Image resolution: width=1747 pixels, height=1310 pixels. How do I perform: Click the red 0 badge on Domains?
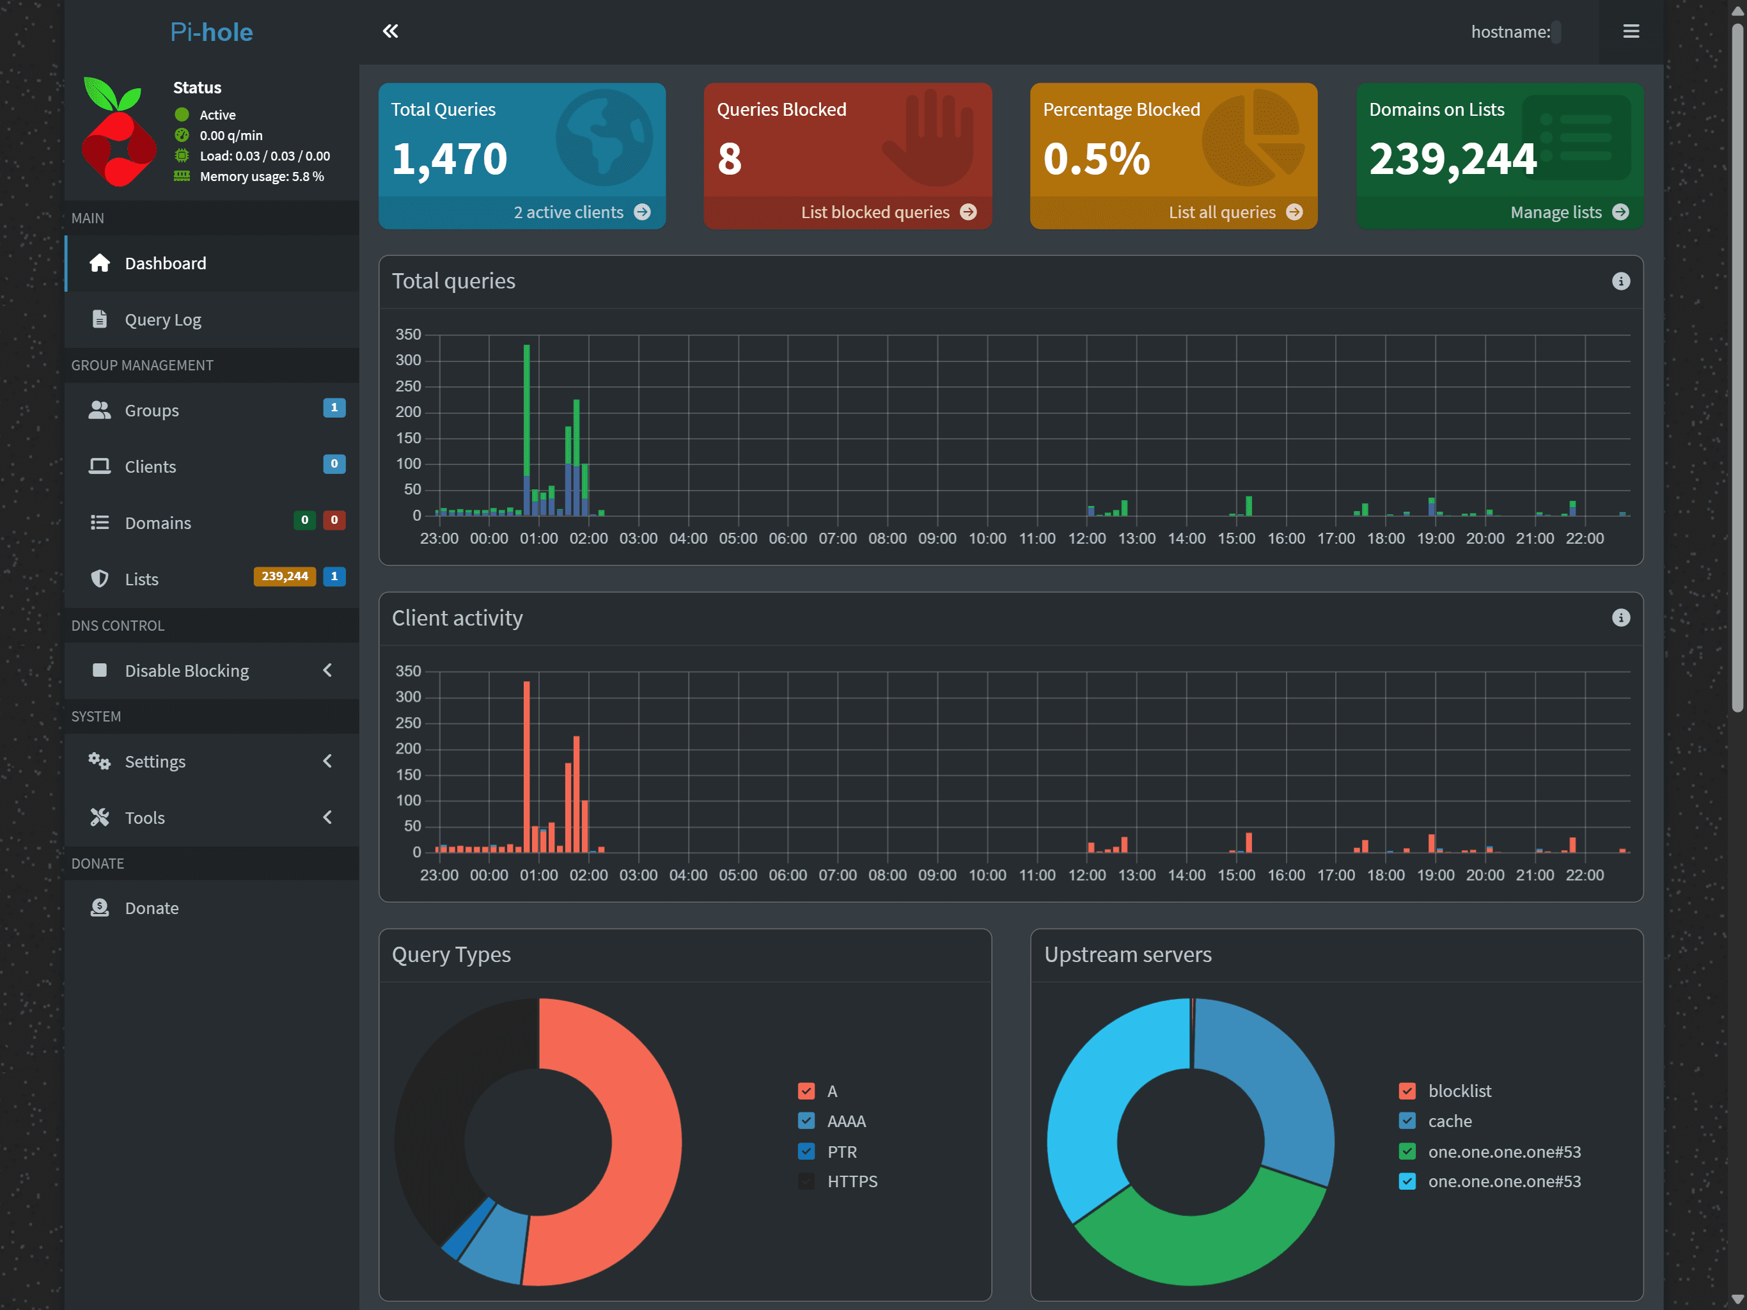(x=334, y=520)
